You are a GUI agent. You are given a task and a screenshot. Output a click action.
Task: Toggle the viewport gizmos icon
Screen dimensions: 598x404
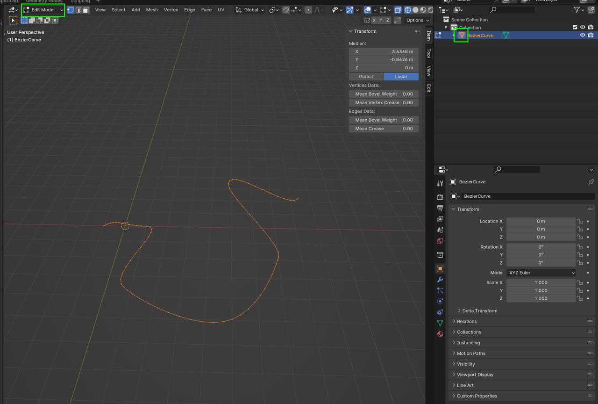(x=349, y=10)
